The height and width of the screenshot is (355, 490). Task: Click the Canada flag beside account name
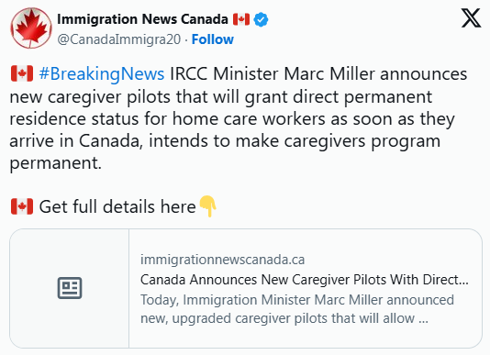point(241,19)
